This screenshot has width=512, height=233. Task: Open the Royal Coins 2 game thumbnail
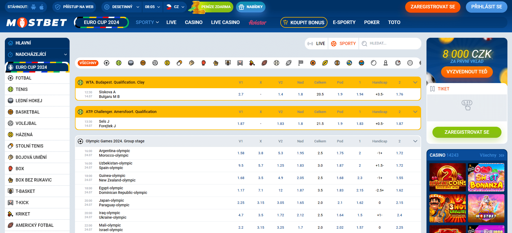[448, 177]
